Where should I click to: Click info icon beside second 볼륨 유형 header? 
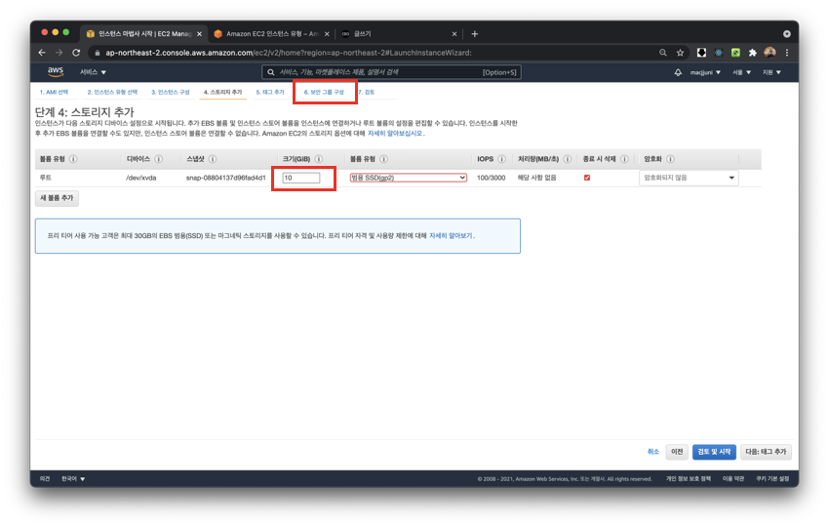click(x=384, y=159)
